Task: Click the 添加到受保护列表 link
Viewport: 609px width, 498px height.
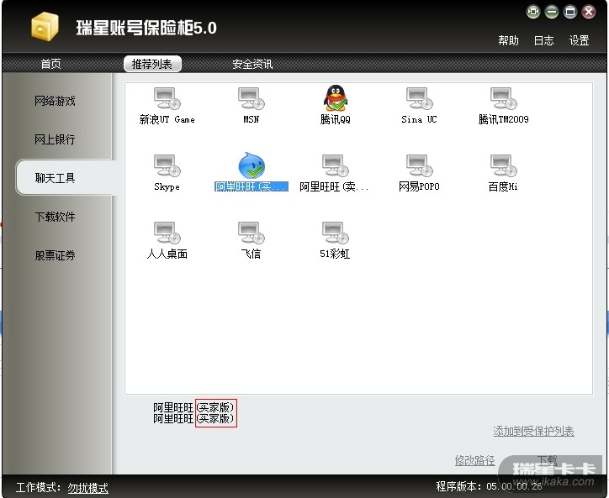Action: tap(533, 431)
